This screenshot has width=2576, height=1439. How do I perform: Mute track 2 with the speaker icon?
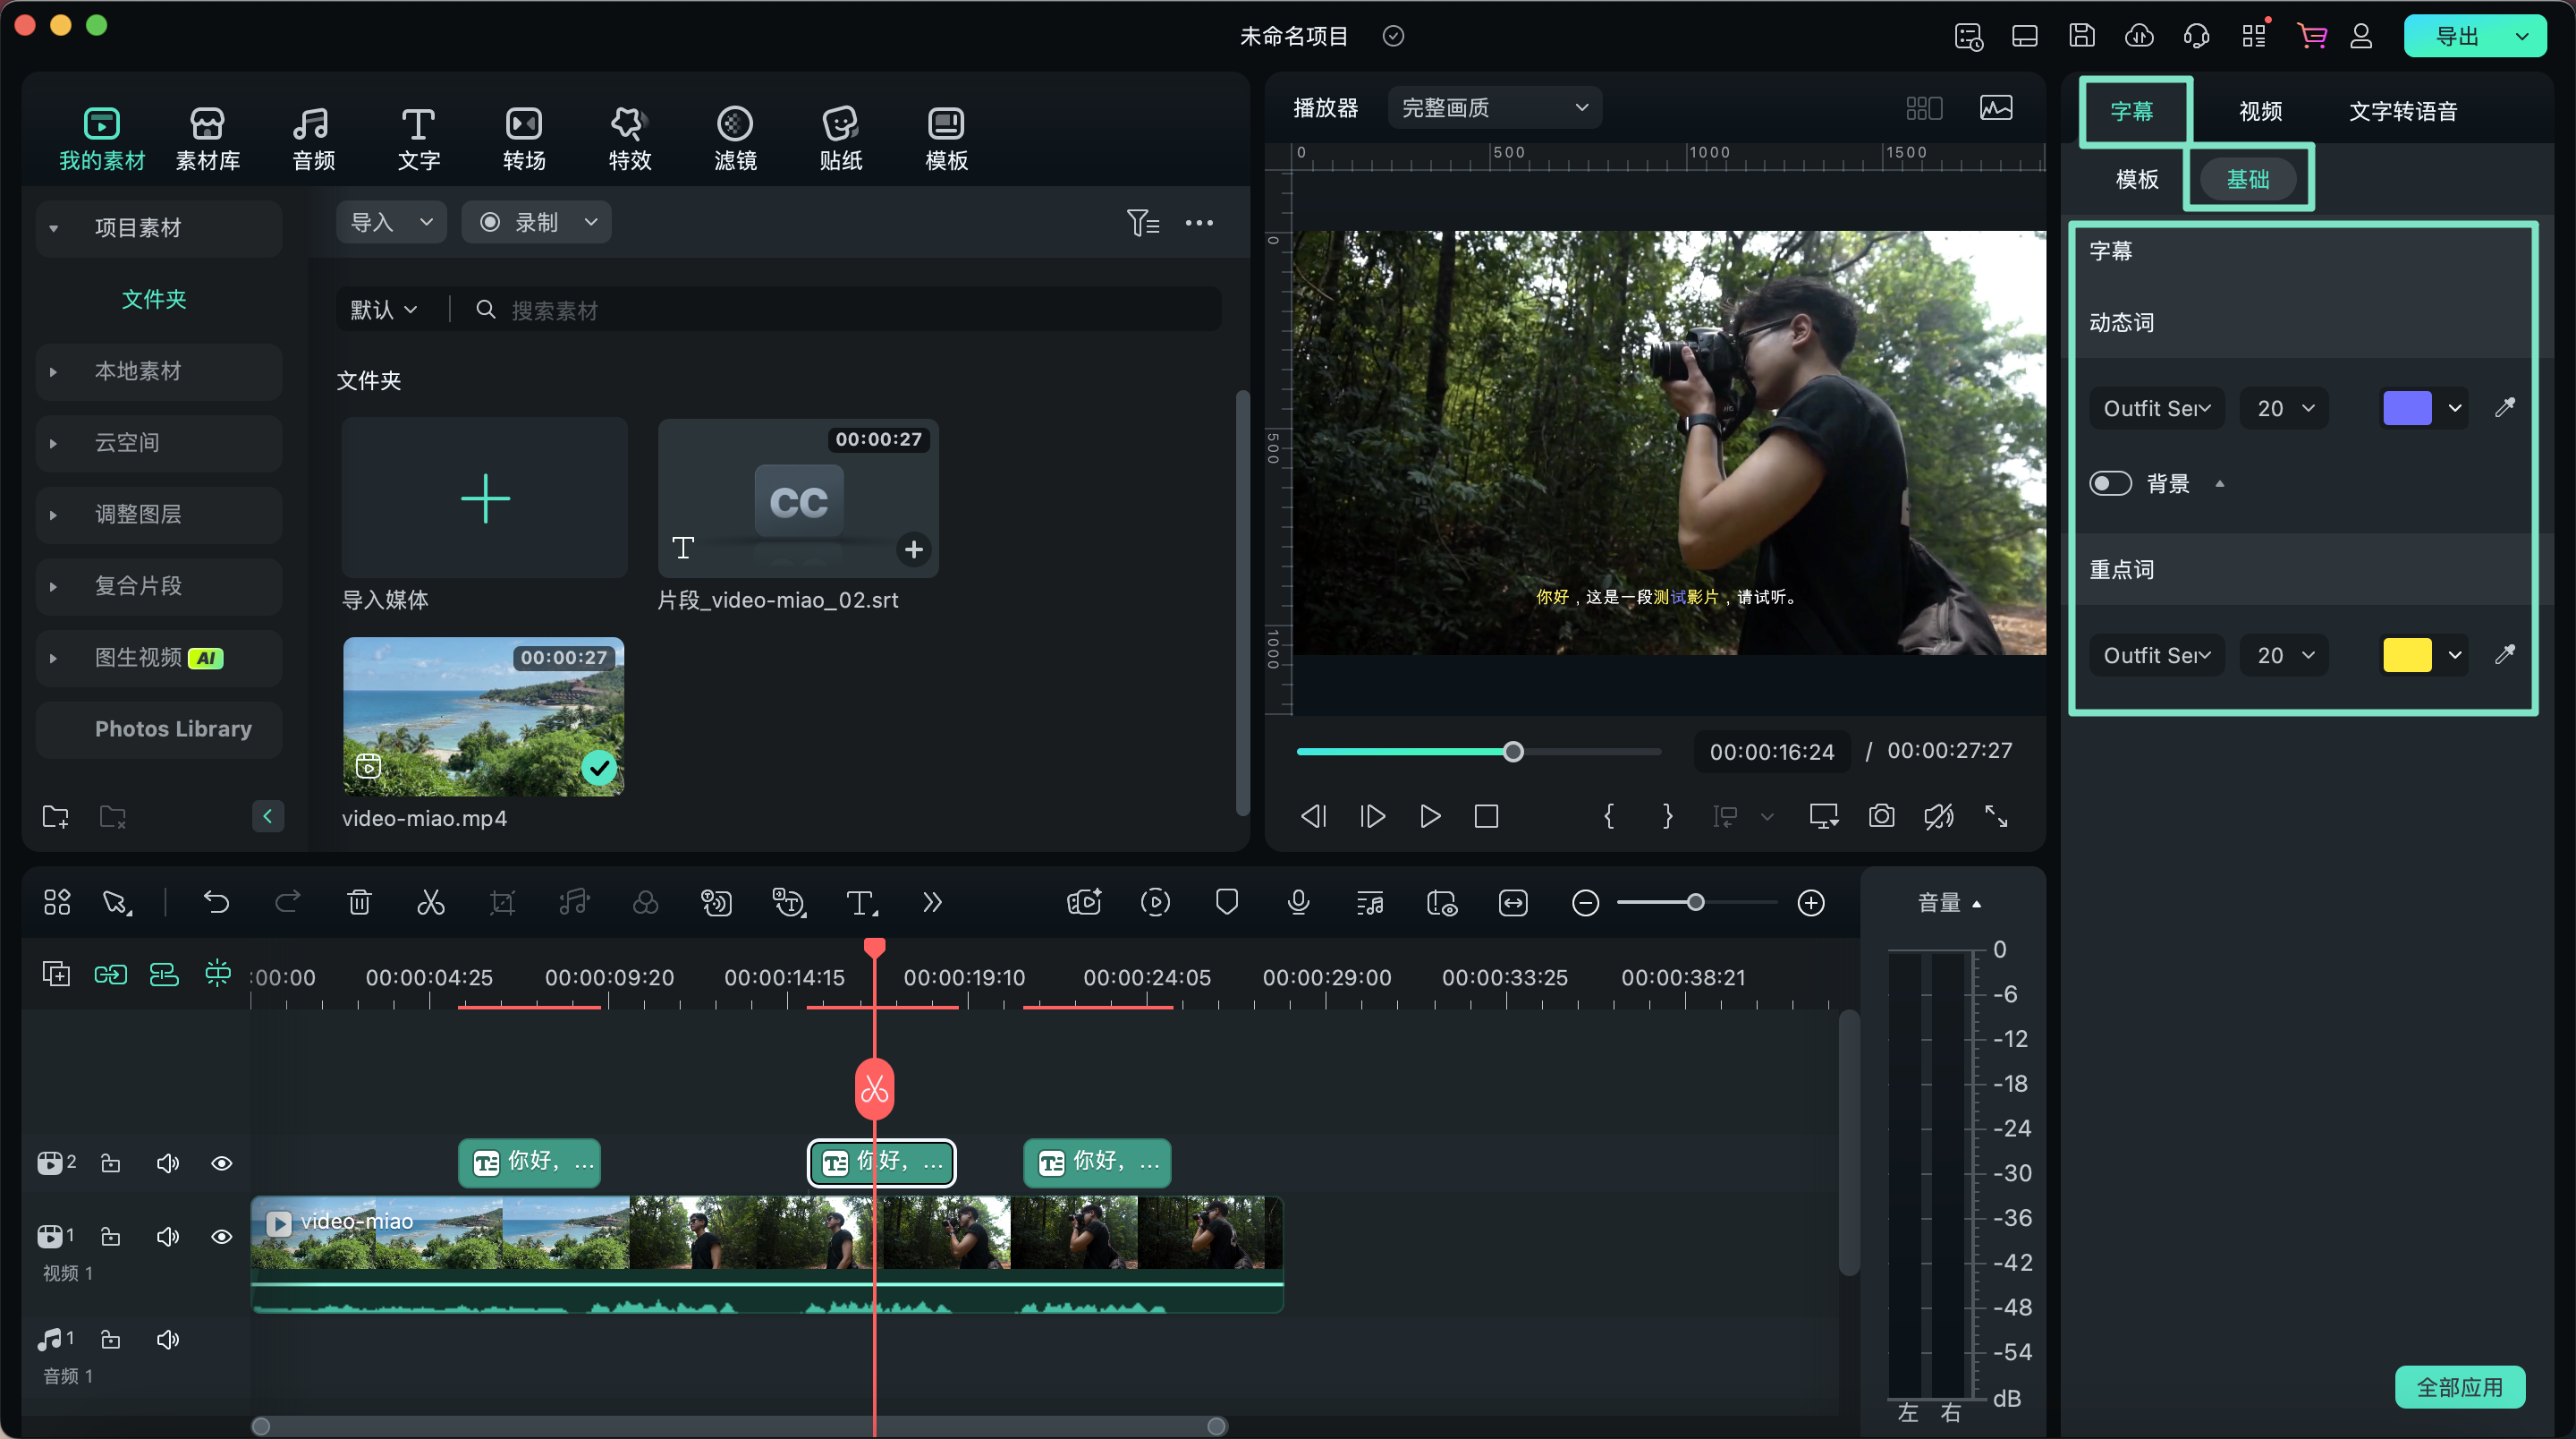pyautogui.click(x=167, y=1162)
